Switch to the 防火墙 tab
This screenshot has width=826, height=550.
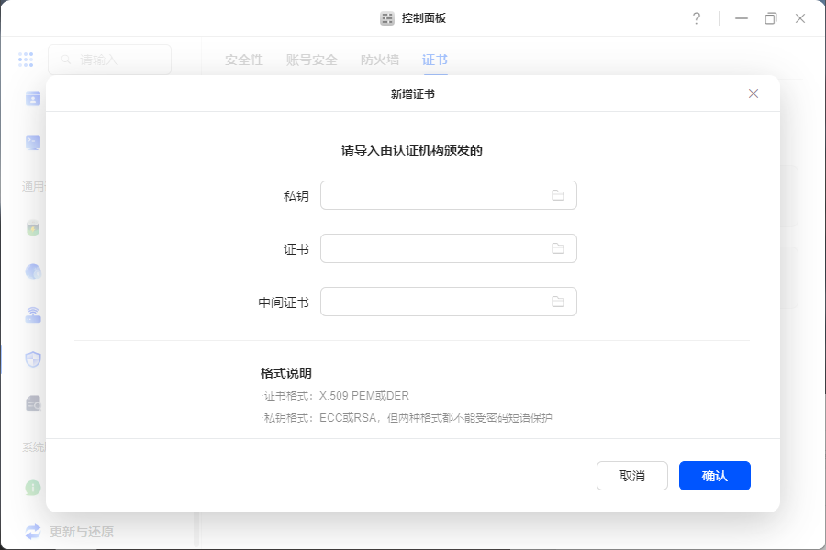coord(380,60)
